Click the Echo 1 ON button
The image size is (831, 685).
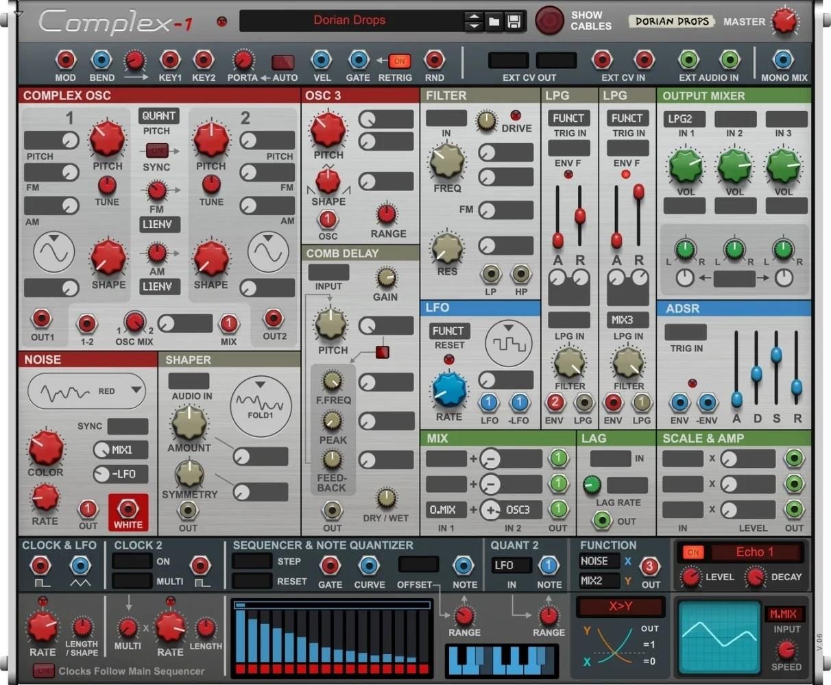click(x=693, y=552)
